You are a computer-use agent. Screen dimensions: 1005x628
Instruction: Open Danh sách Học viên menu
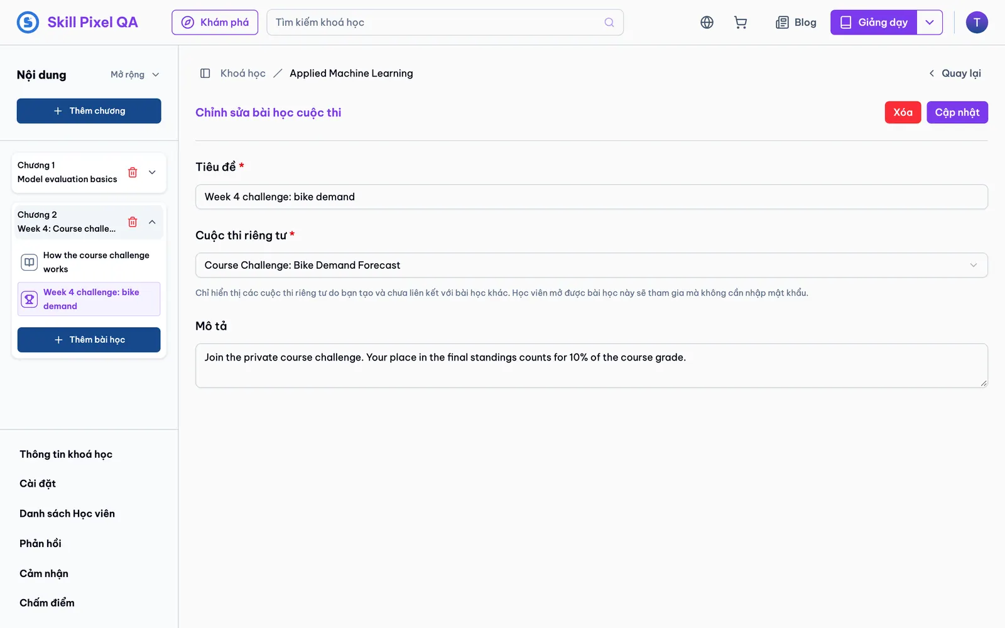pyautogui.click(x=67, y=514)
